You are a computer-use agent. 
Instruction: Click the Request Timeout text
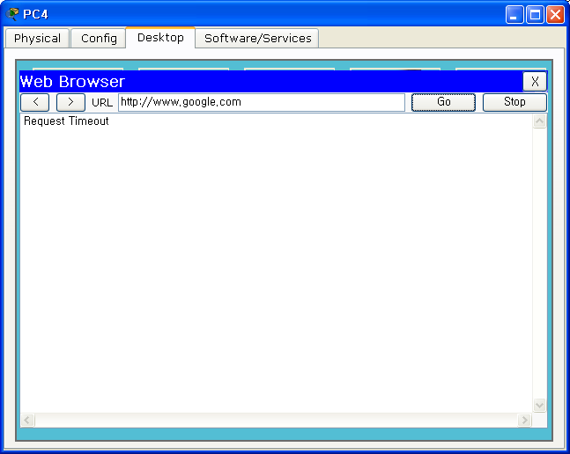[66, 121]
